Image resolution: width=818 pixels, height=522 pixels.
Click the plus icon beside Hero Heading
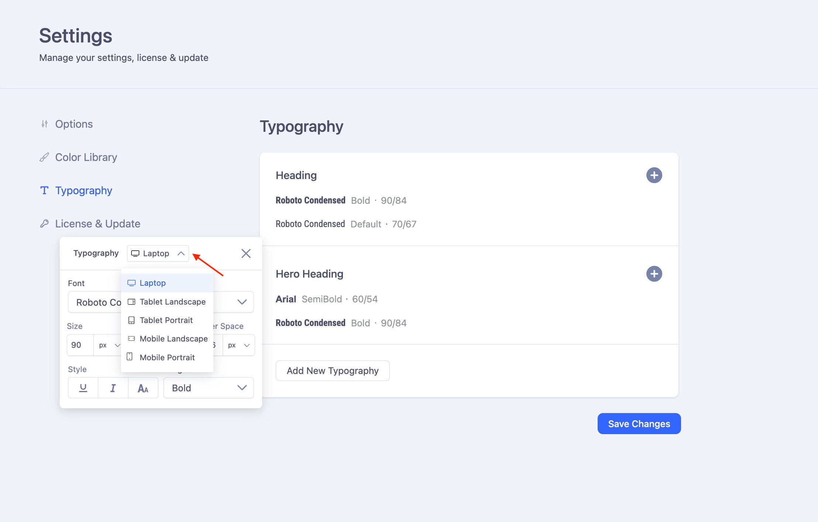[x=654, y=274]
